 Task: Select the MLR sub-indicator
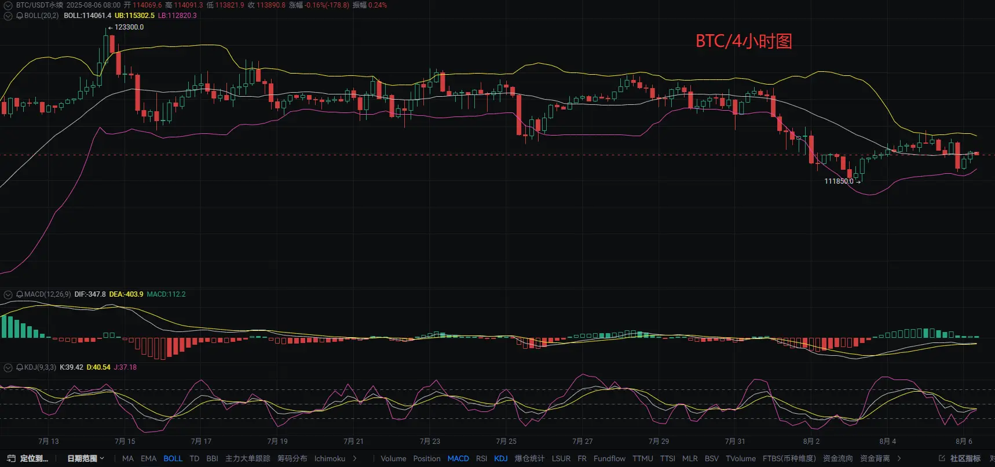point(690,458)
